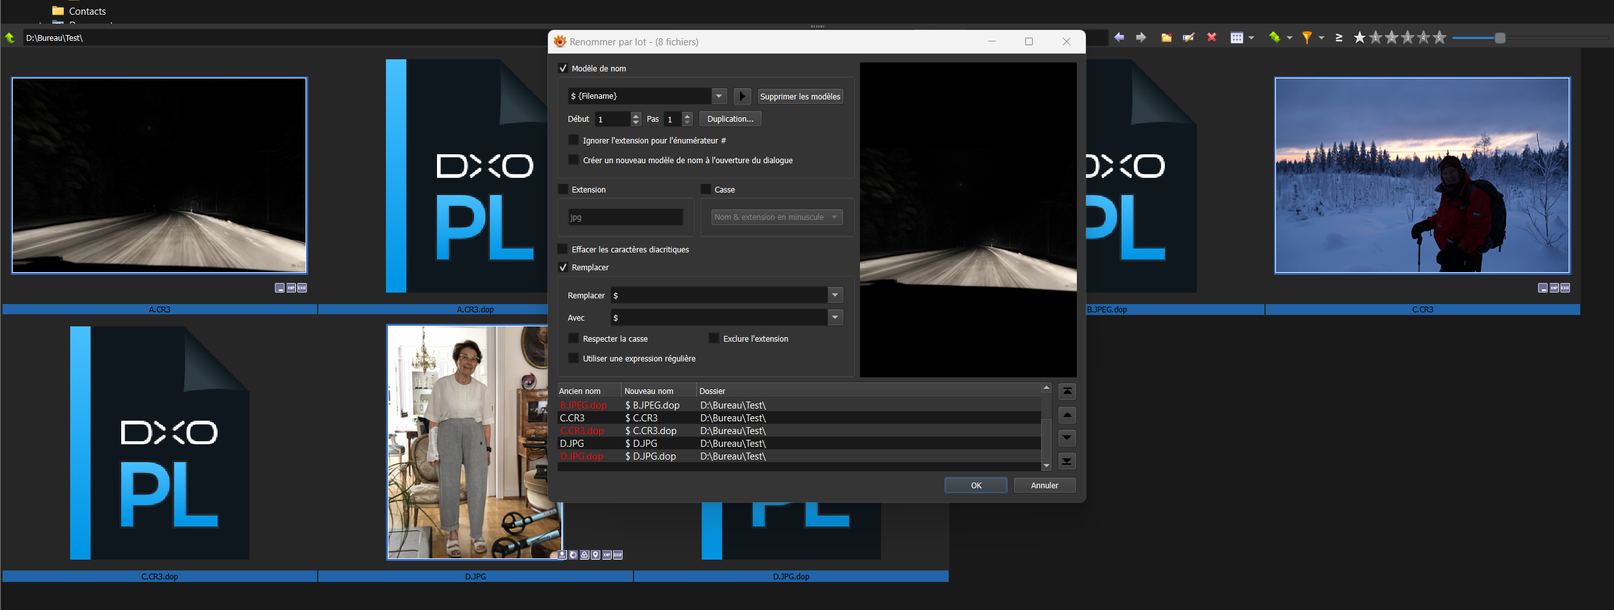Expand the Remplacer text dropdown

pyautogui.click(x=835, y=295)
